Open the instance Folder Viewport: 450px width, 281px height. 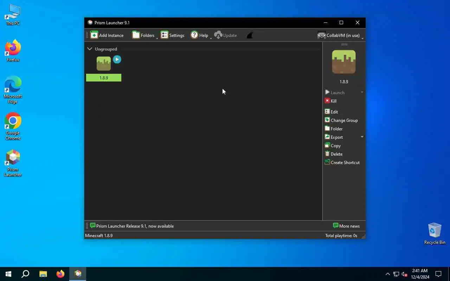pyautogui.click(x=333, y=129)
